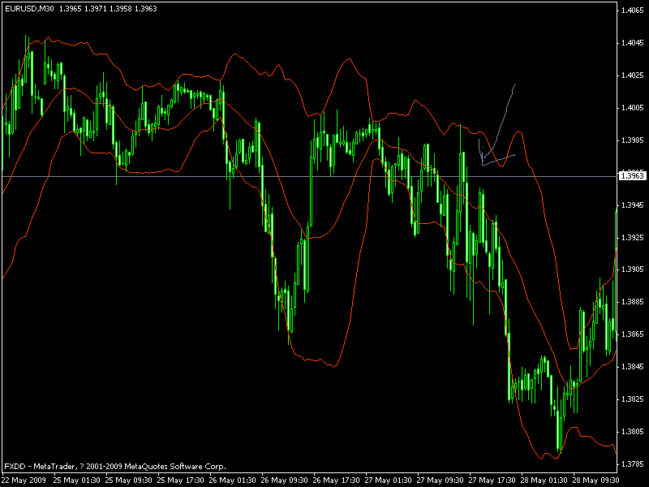
Task: Click the 1.3985 price axis label
Action: pos(633,140)
